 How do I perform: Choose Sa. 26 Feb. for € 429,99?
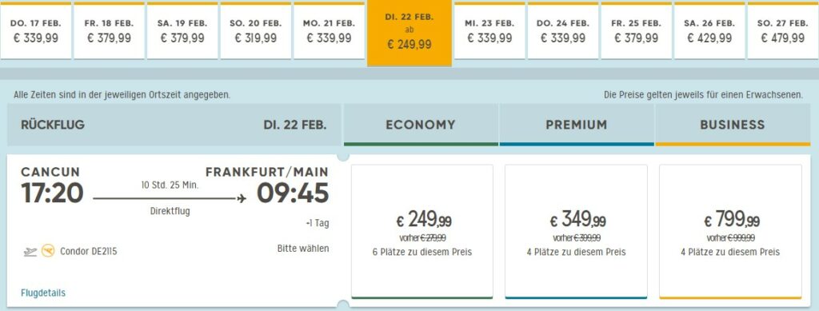(x=709, y=31)
